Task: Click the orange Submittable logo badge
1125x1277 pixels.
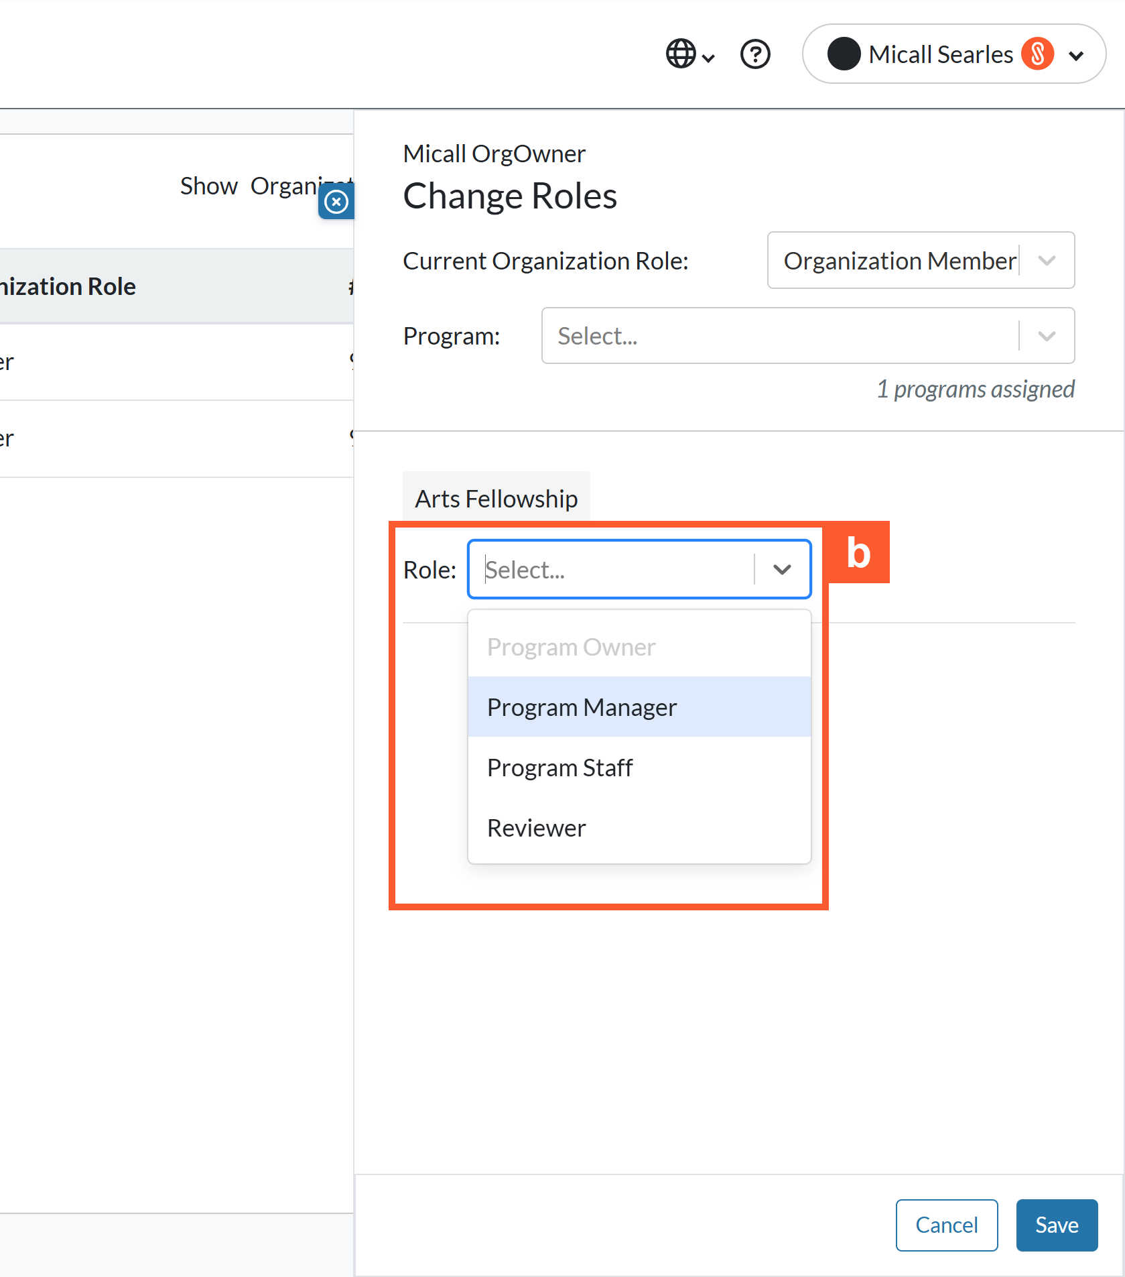Action: [x=1037, y=54]
